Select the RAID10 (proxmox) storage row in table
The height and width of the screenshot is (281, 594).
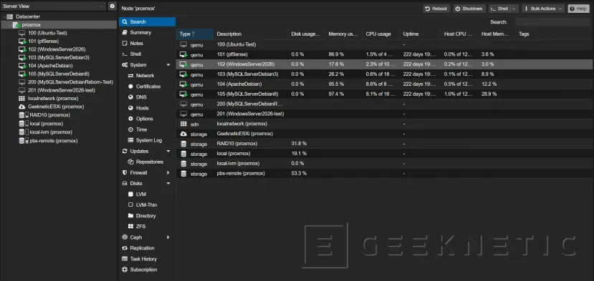pyautogui.click(x=383, y=144)
